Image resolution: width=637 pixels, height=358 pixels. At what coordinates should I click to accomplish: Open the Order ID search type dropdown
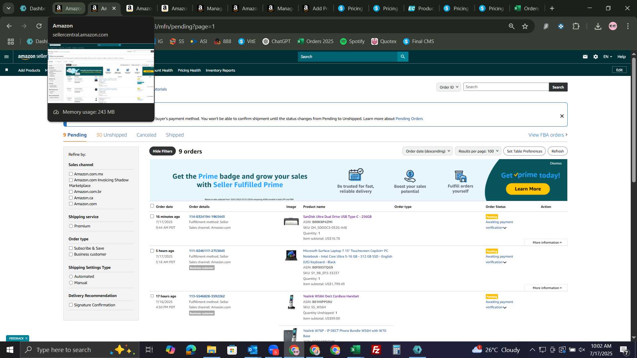pos(449,87)
